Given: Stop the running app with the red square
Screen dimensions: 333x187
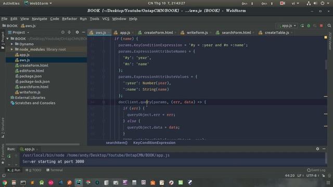Looking at the screenshot, I should point(322,25).
